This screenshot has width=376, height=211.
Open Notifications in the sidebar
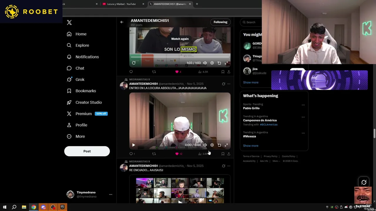pyautogui.click(x=83, y=57)
